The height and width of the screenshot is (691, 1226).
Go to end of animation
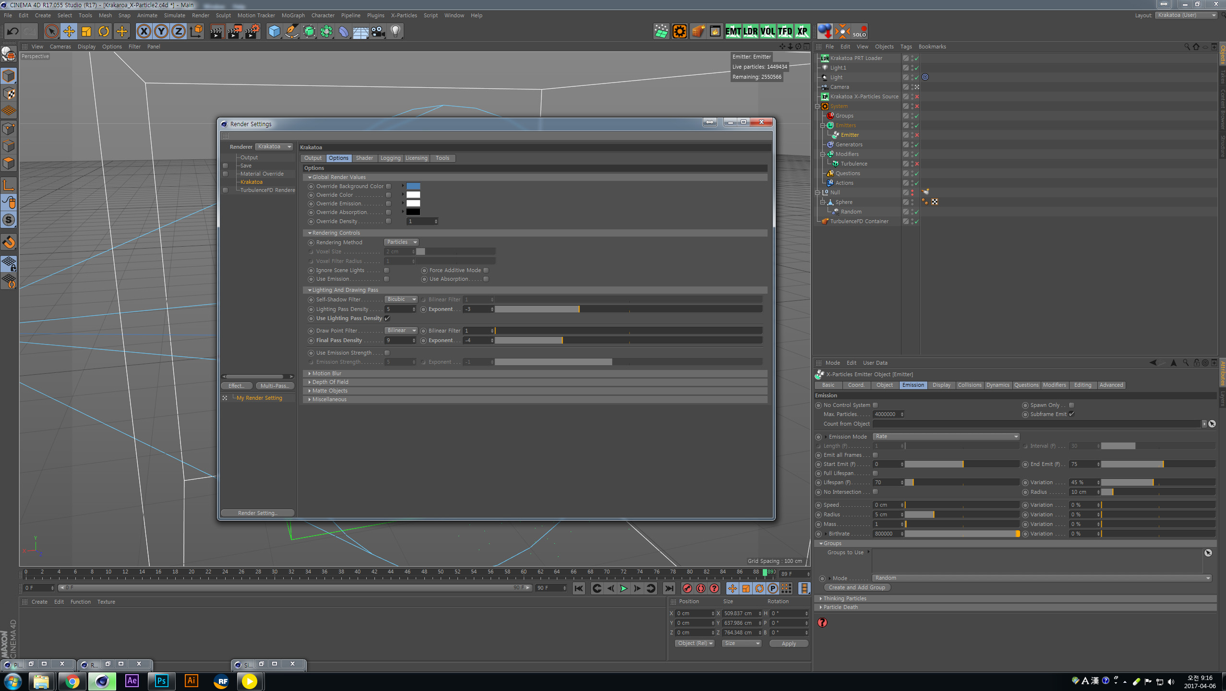click(x=669, y=588)
